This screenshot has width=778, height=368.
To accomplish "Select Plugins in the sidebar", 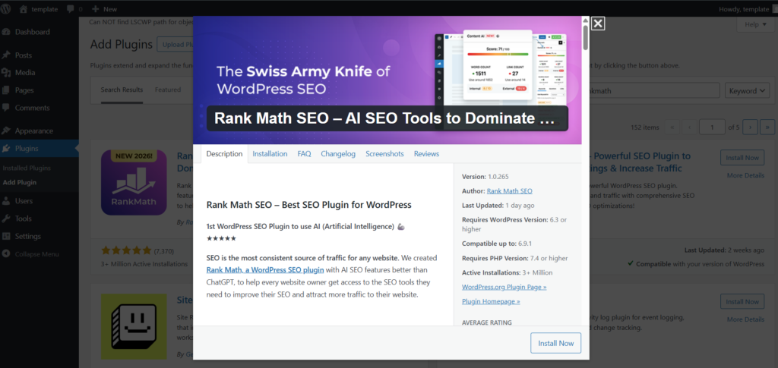I will pos(40,149).
